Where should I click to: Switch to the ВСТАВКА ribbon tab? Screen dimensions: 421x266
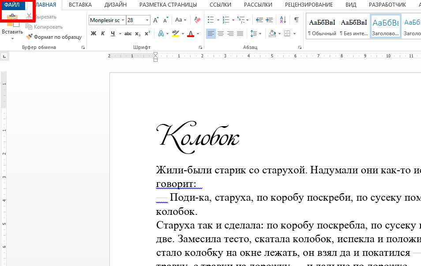pyautogui.click(x=80, y=5)
